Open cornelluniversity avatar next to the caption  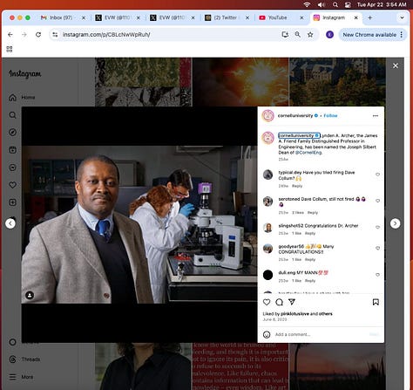pos(267,138)
